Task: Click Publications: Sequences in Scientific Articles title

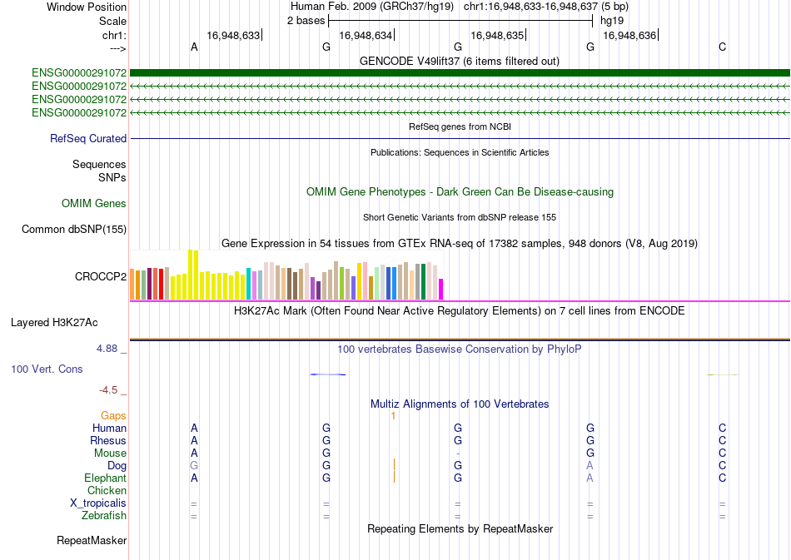Action: point(460,152)
